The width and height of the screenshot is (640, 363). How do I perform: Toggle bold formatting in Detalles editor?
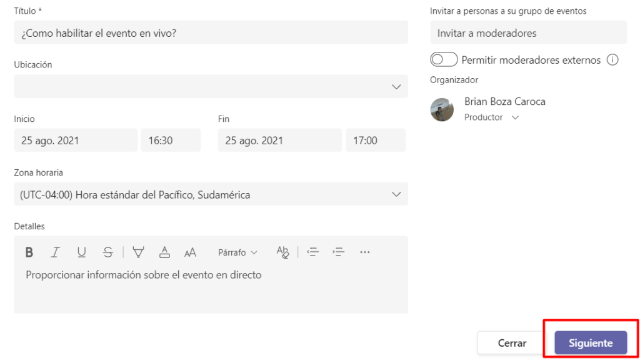point(29,252)
